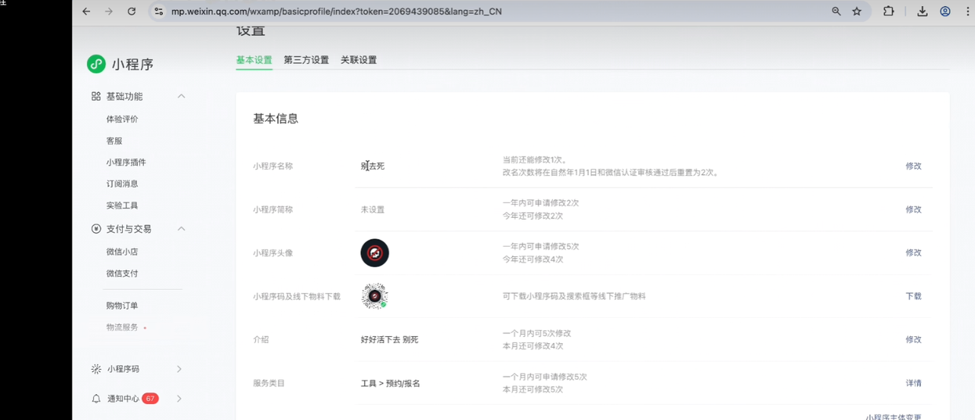Click the 小程序码 sunburst icon
This screenshot has height=420, width=975.
pyautogui.click(x=96, y=369)
